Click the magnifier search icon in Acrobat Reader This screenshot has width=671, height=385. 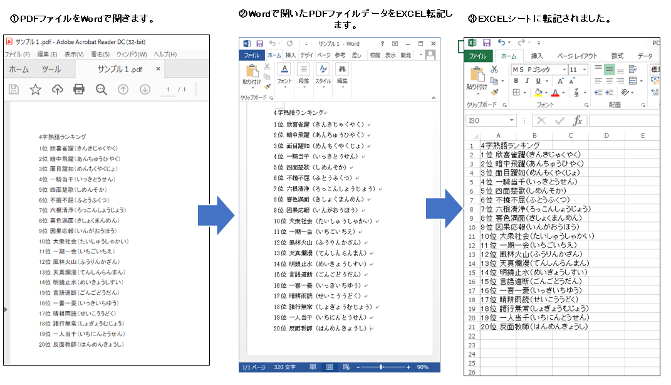click(101, 90)
